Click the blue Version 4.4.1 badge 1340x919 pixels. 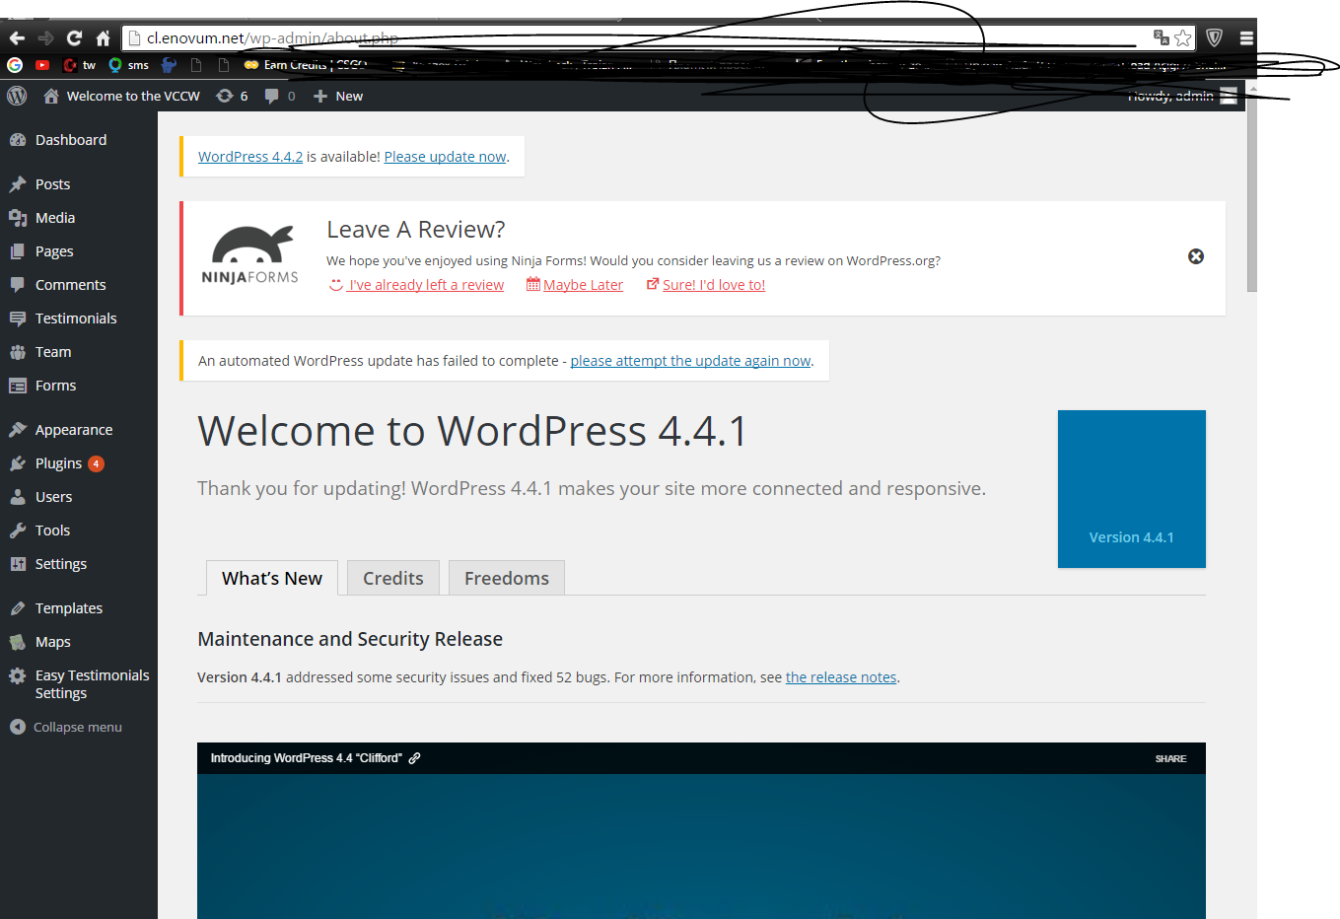click(1132, 489)
